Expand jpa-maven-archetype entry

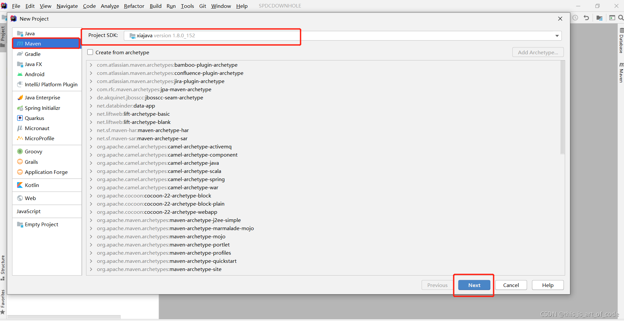point(91,89)
